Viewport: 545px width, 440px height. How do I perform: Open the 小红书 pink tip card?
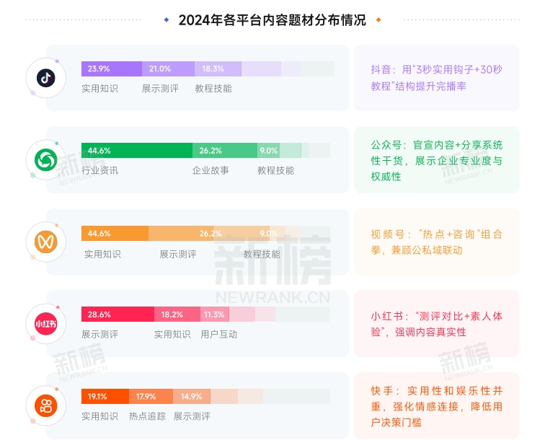point(437,324)
